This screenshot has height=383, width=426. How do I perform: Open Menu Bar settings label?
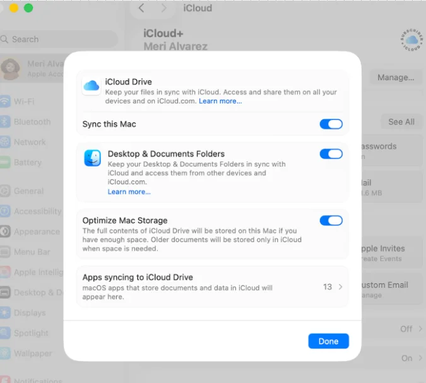pos(32,252)
